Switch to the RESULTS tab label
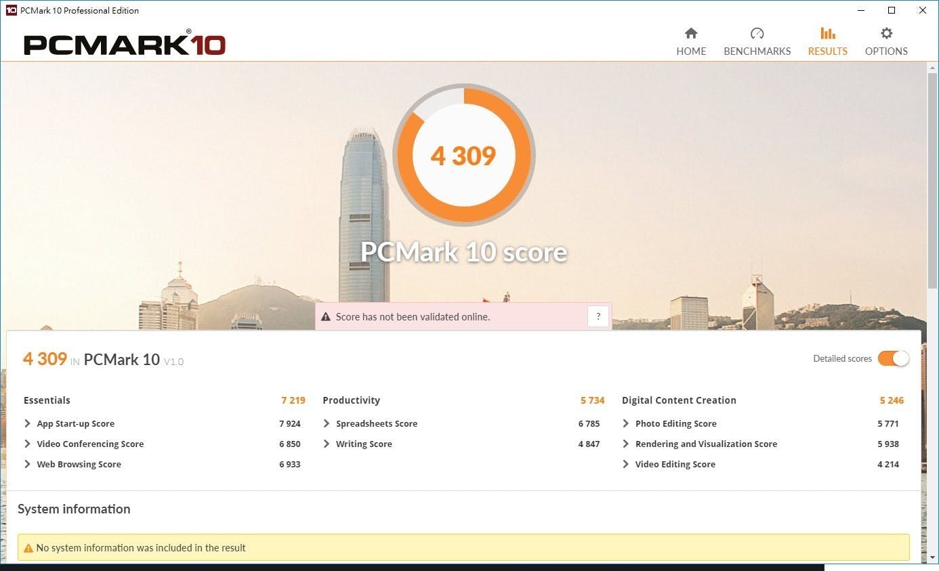939x571 pixels. pyautogui.click(x=828, y=51)
